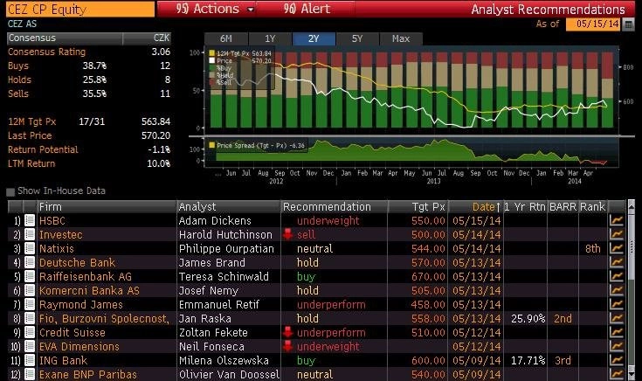Open the Komercni Banka AS report document icon
Screen dimensions: 642x381
click(x=30, y=290)
